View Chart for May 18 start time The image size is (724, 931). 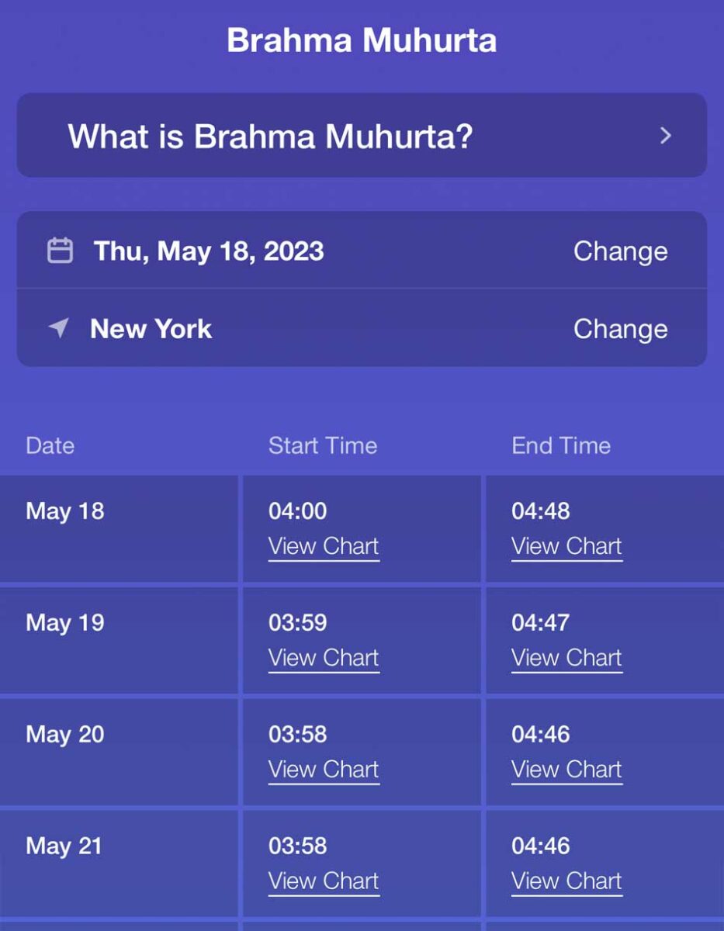pos(324,546)
